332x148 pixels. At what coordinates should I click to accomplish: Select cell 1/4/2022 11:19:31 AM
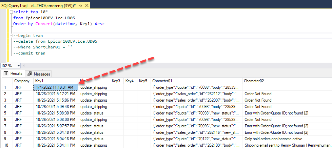[56, 87]
